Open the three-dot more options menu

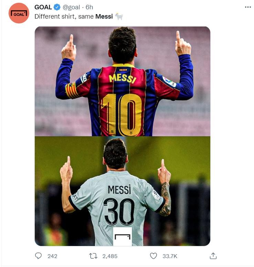248,7
